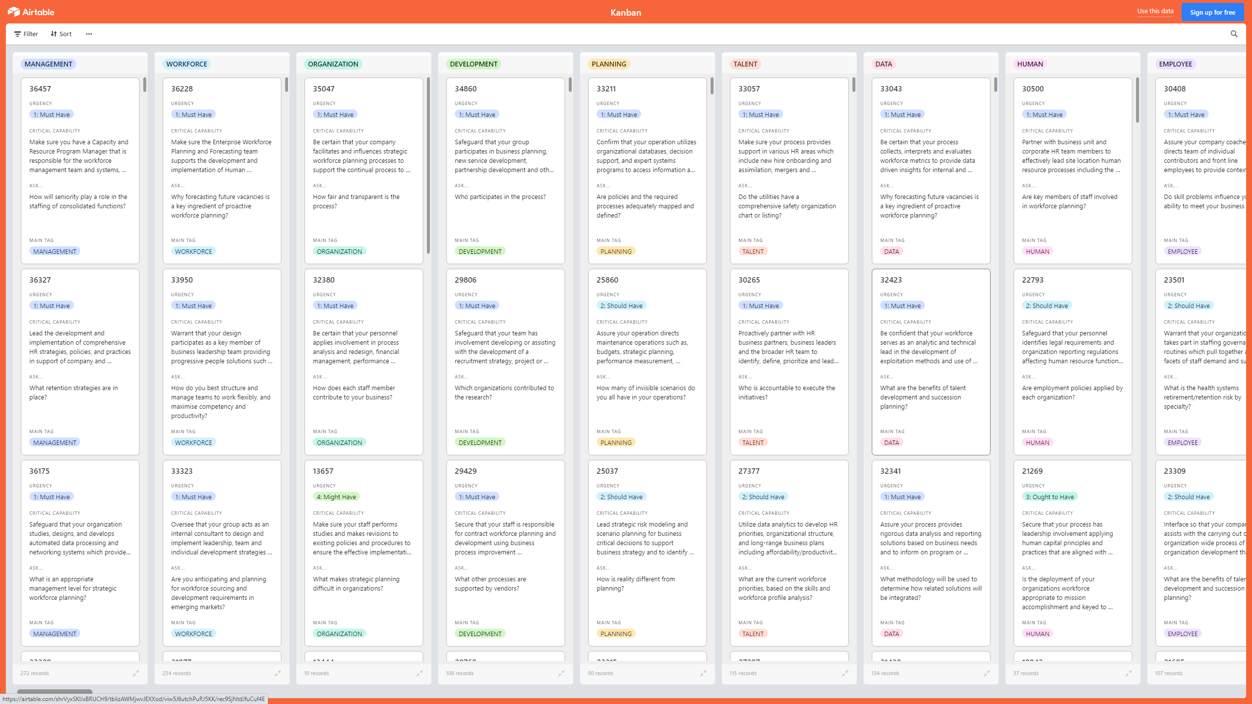The height and width of the screenshot is (704, 1252).
Task: Select the PLANNING tab column header
Action: pos(609,64)
